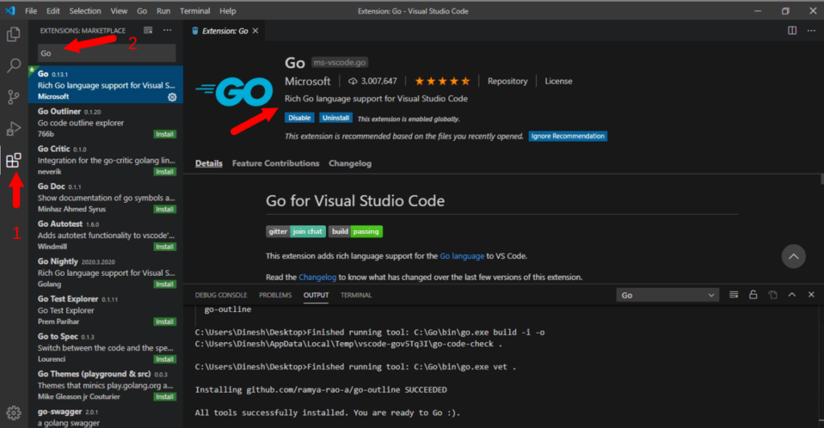This screenshot has width=824, height=428.
Task: Open the Search view in activity bar
Action: [14, 65]
